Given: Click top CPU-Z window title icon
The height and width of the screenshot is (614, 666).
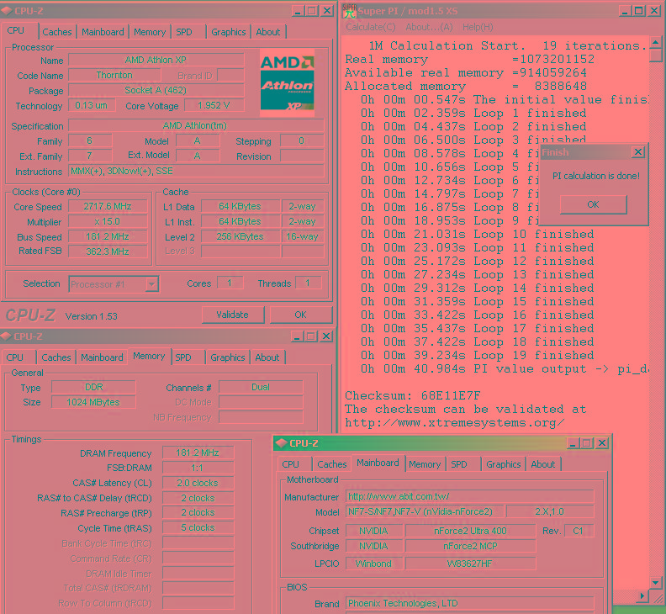Looking at the screenshot, I should (6, 11).
